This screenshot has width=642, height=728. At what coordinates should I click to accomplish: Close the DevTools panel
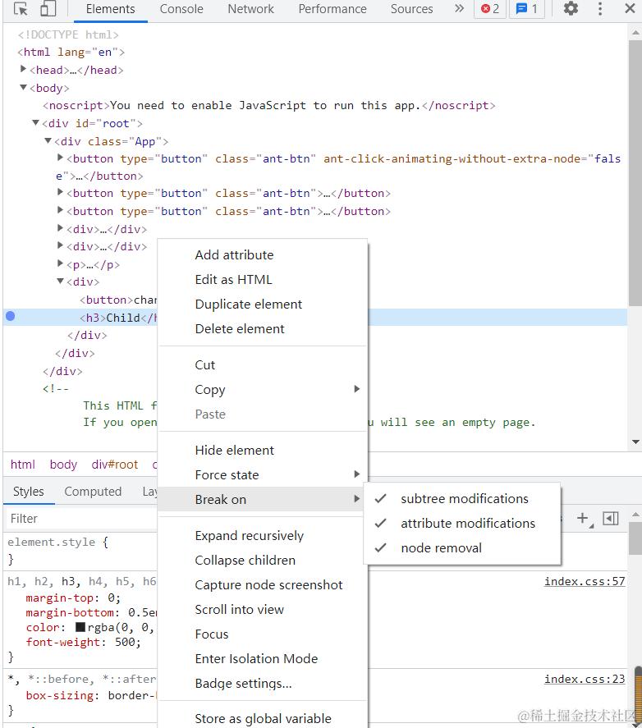pyautogui.click(x=630, y=8)
